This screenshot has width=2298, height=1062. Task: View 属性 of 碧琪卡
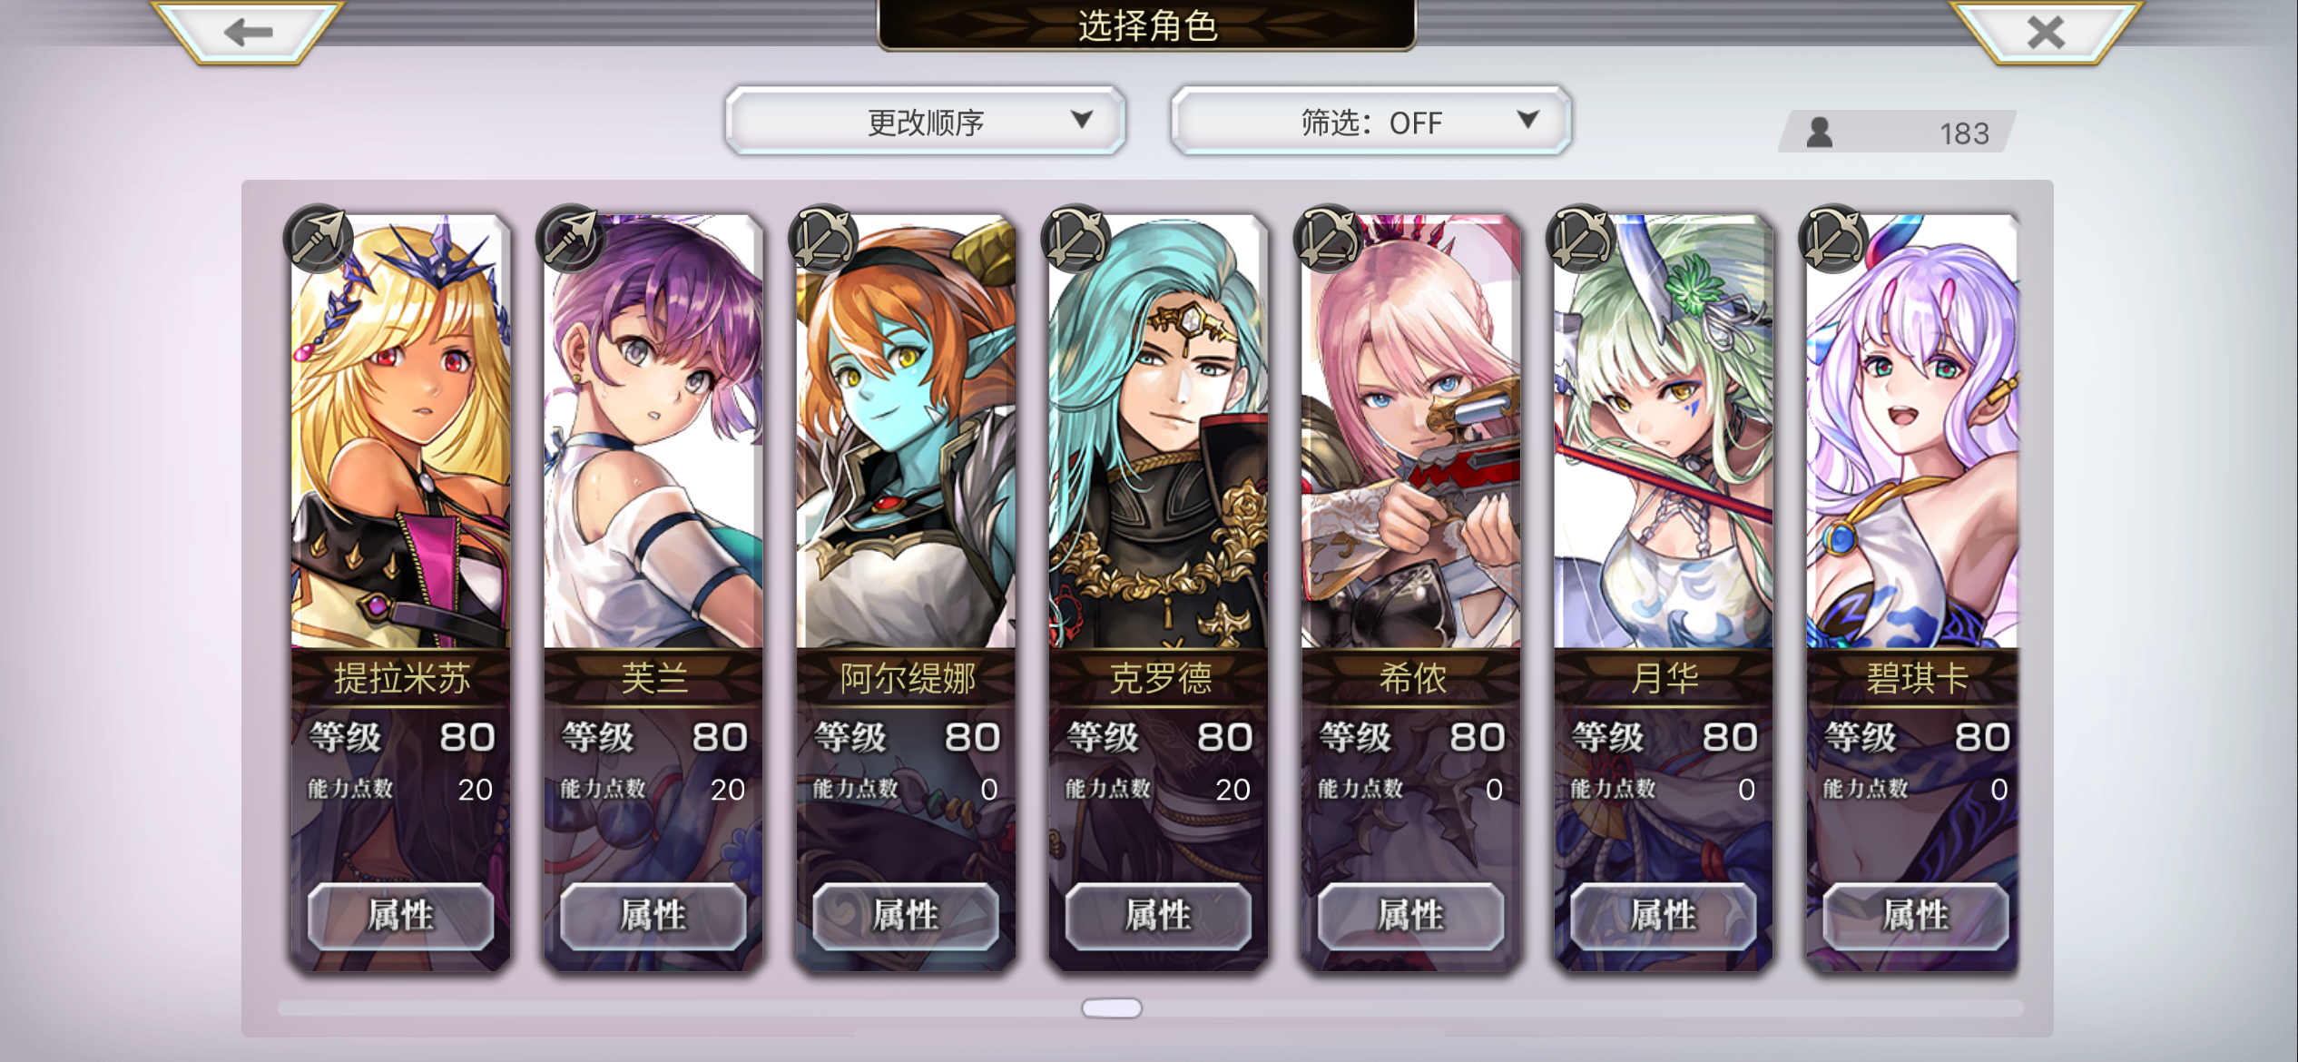[1915, 915]
